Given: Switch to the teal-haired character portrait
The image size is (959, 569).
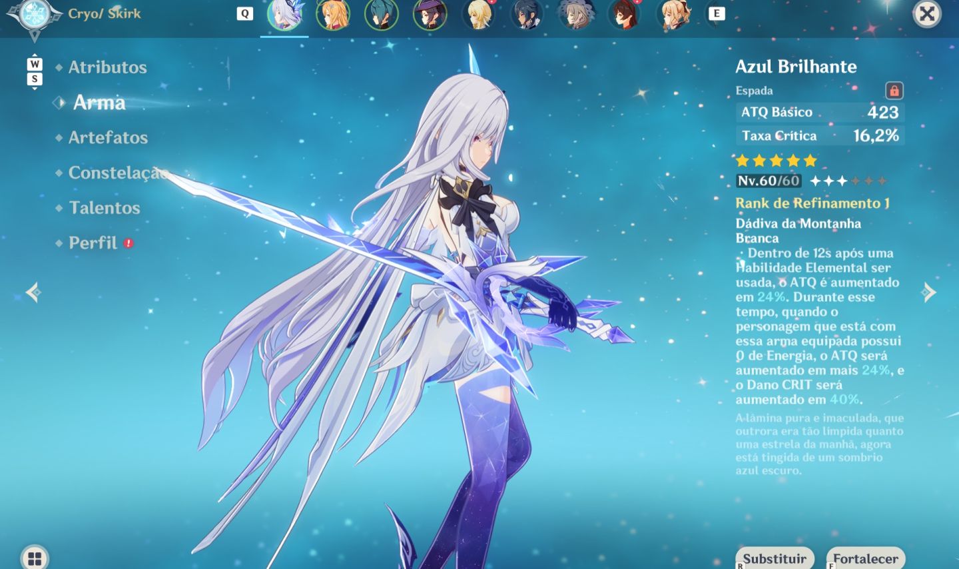Looking at the screenshot, I should (382, 14).
